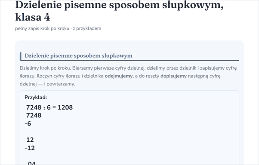
Task: Click the vertical accent bar beside section heading
Action: tap(21, 56)
